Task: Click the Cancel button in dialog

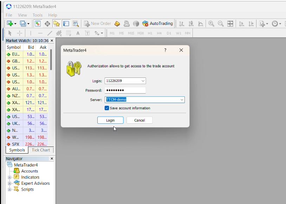Action: (139, 120)
